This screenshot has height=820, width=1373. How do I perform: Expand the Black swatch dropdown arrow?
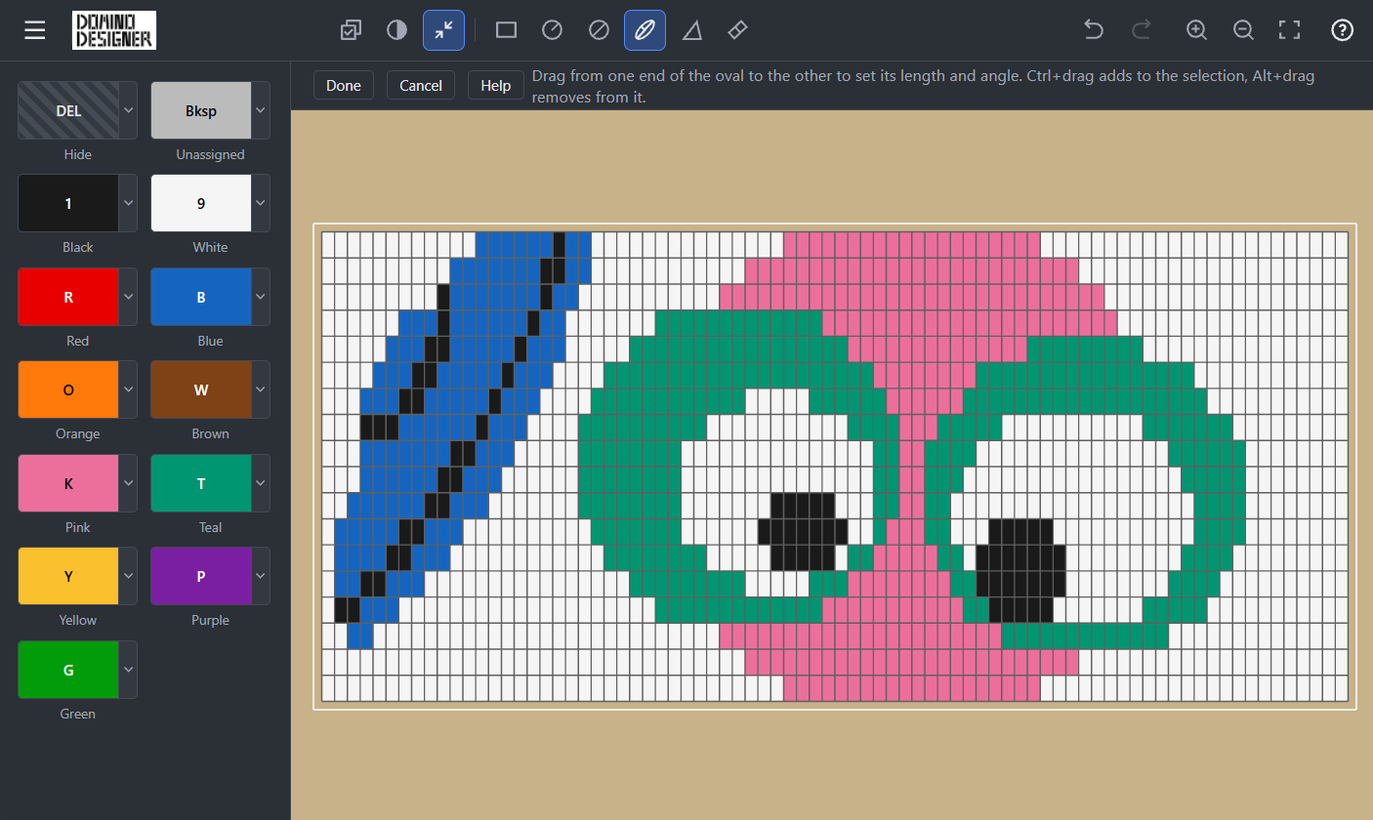click(x=128, y=203)
